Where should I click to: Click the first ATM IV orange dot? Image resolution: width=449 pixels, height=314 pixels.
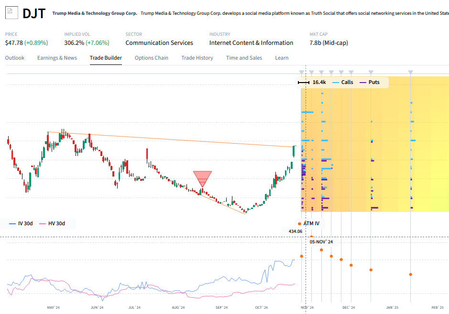tap(302, 256)
